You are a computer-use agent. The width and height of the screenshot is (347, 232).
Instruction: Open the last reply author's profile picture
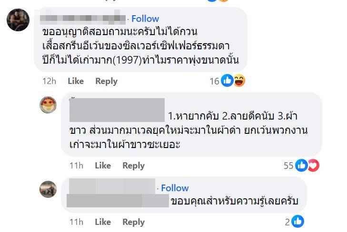pyautogui.click(x=48, y=189)
